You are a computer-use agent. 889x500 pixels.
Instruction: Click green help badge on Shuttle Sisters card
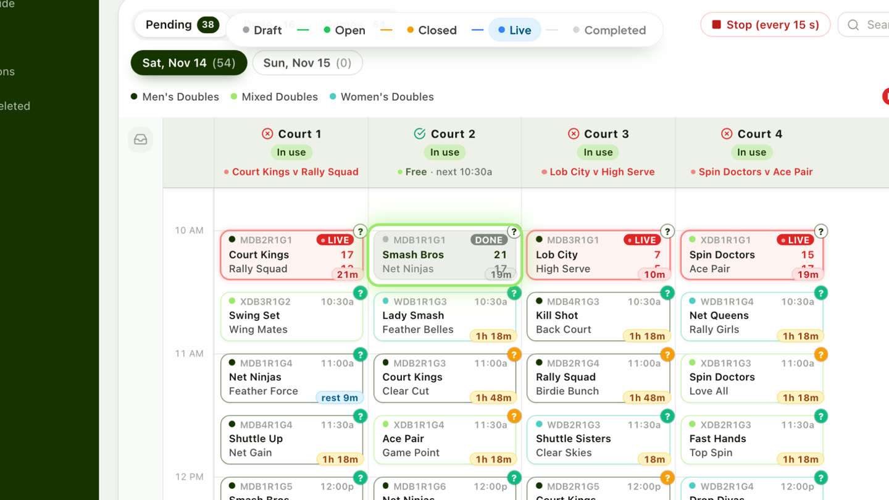point(667,417)
